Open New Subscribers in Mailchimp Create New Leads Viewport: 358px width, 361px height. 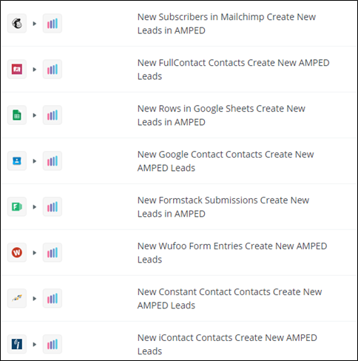click(226, 24)
